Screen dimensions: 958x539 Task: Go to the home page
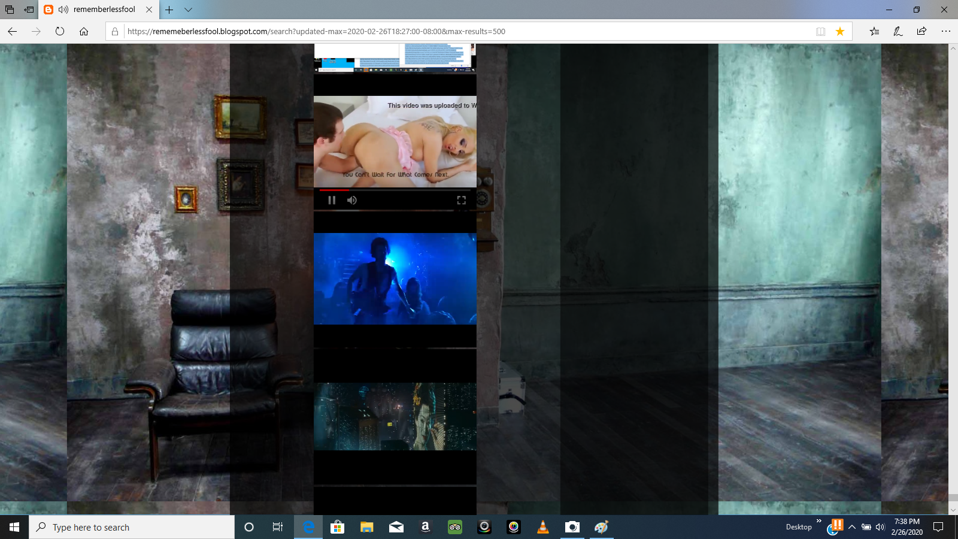(84, 31)
